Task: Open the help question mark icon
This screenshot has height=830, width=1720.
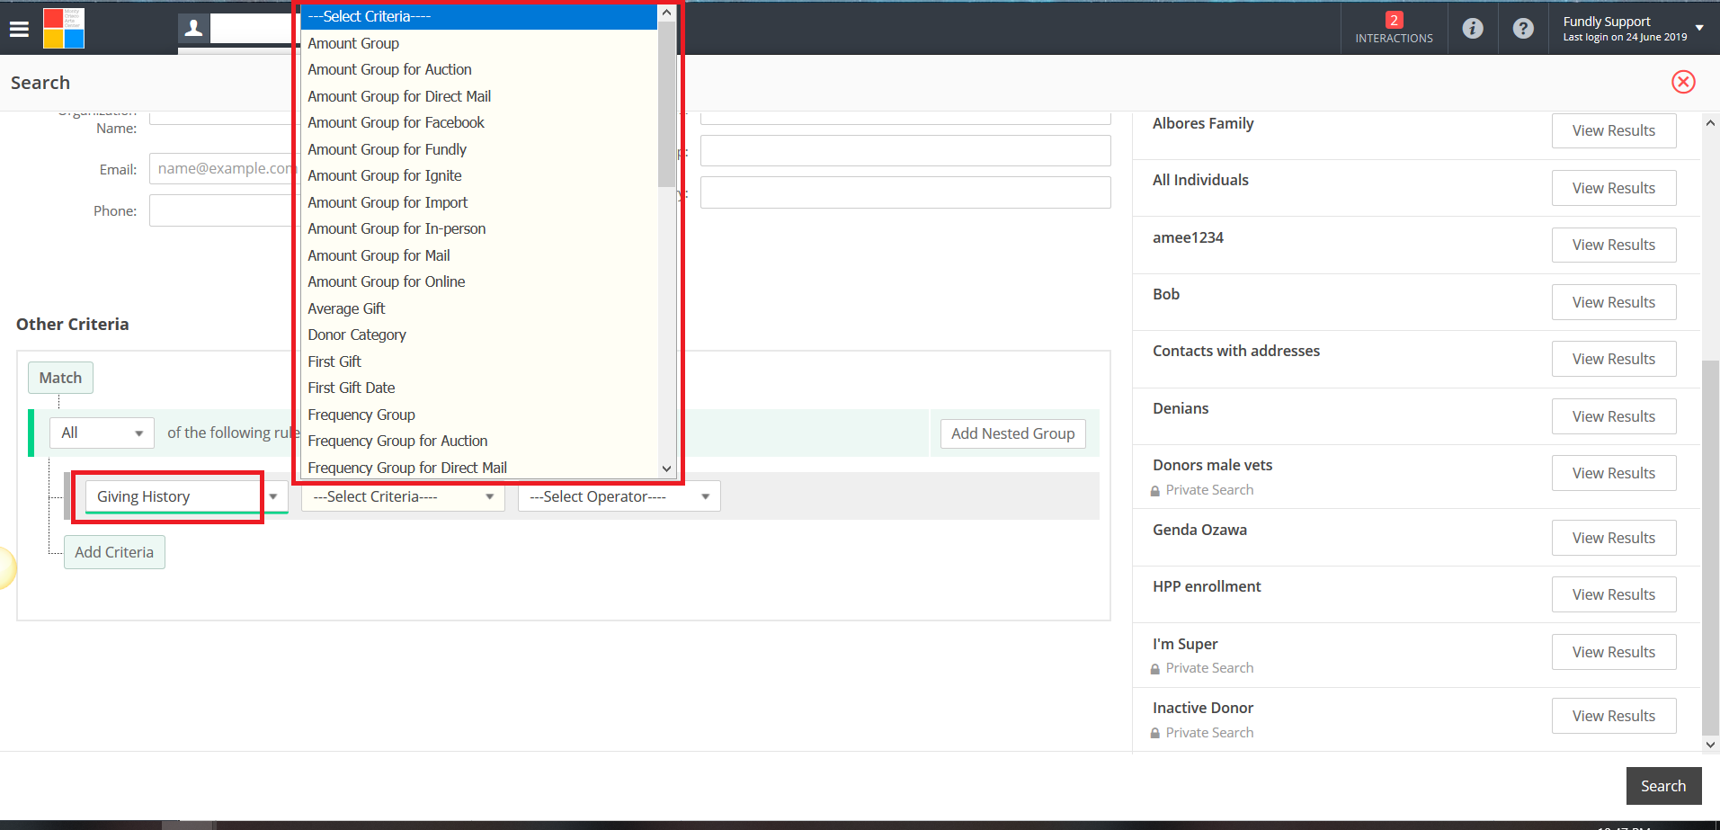Action: tap(1523, 28)
